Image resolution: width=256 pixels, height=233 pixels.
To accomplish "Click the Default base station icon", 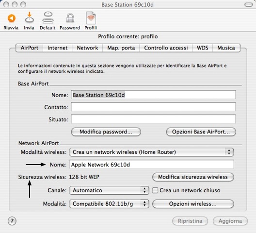I will [48, 17].
